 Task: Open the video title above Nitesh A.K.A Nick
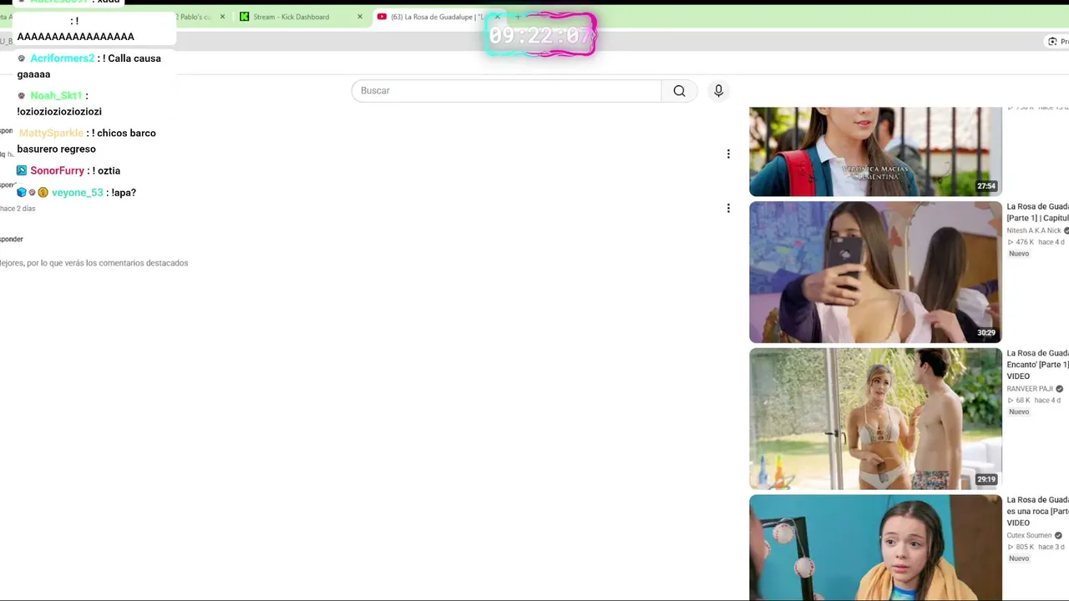1037,212
